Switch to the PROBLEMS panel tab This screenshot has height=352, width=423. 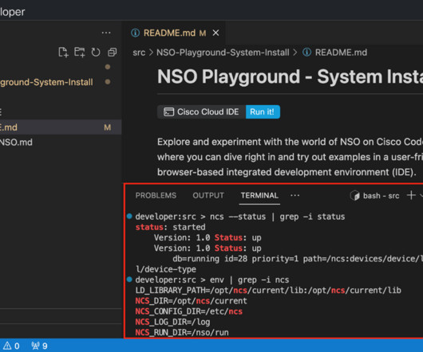[x=156, y=195]
